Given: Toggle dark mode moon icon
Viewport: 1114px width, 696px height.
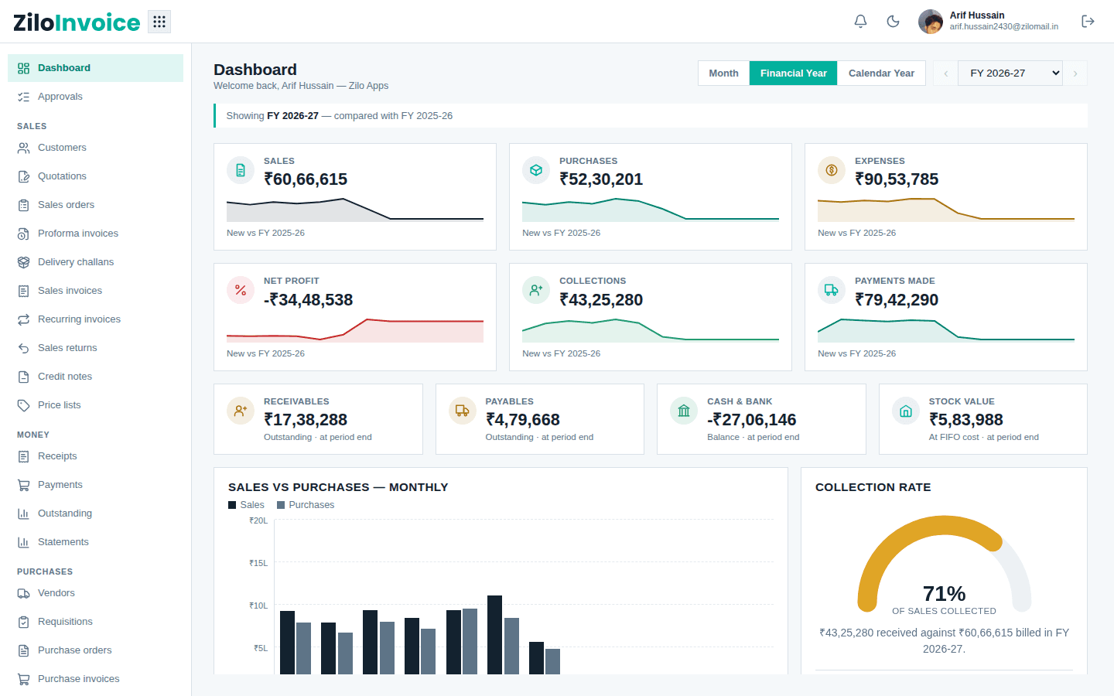Looking at the screenshot, I should pyautogui.click(x=893, y=22).
